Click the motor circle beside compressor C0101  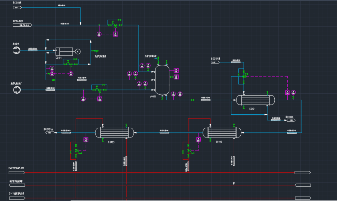pos(77,51)
